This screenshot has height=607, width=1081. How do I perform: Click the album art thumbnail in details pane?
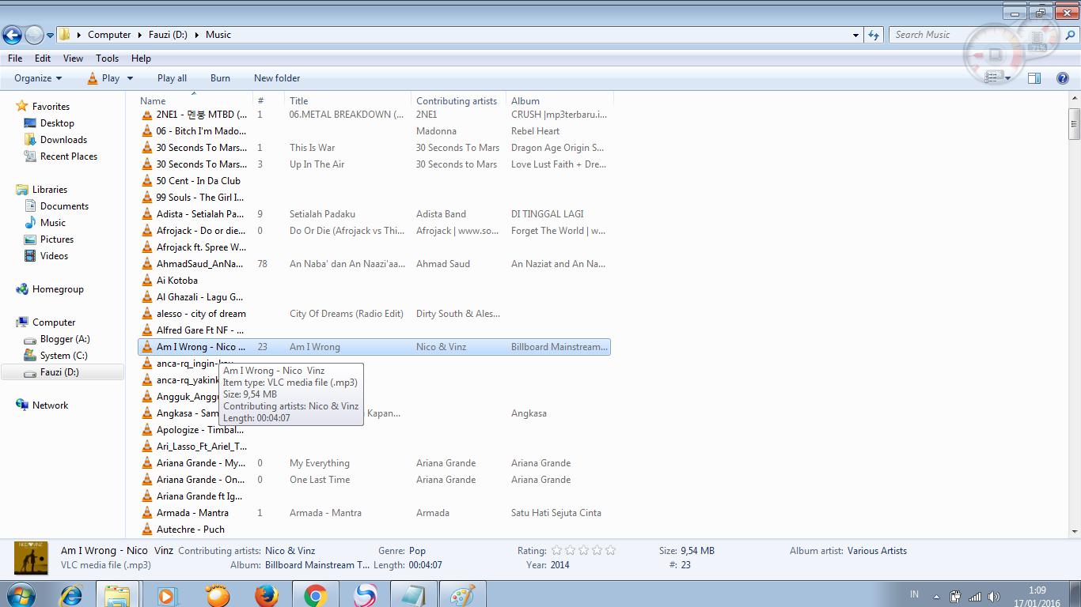pos(31,558)
